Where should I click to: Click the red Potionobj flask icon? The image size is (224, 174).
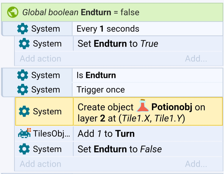click(143, 106)
